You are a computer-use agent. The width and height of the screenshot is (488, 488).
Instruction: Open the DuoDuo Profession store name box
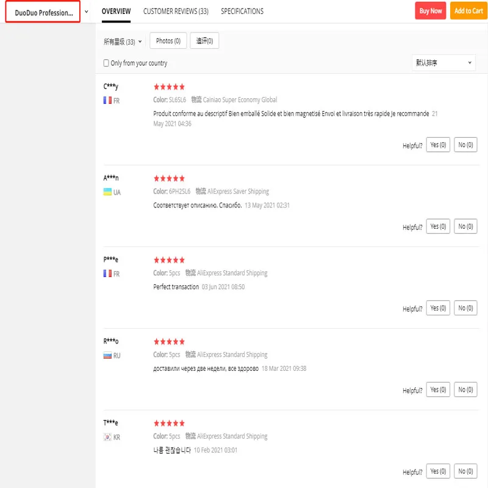[x=43, y=12]
